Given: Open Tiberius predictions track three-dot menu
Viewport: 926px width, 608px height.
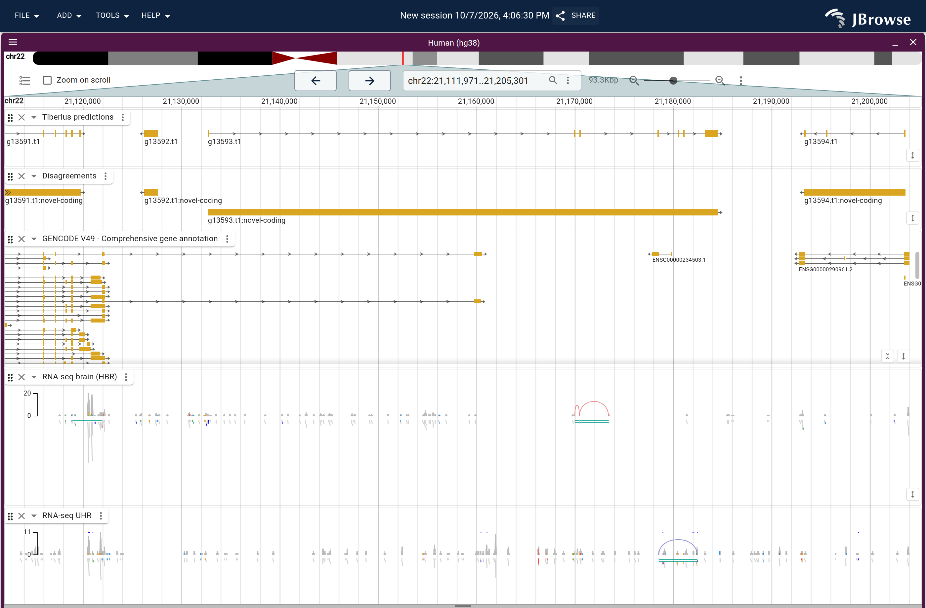Looking at the screenshot, I should point(123,117).
